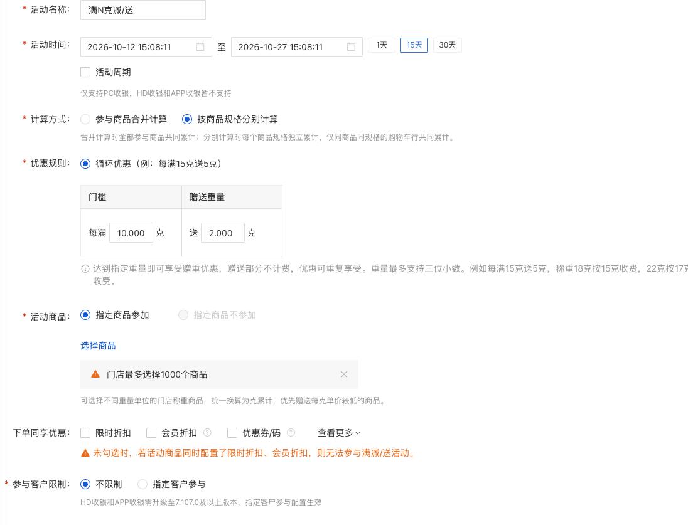The height and width of the screenshot is (525, 688).
Task: Select 按商品规格分别计算 radio option
Action: coord(187,119)
